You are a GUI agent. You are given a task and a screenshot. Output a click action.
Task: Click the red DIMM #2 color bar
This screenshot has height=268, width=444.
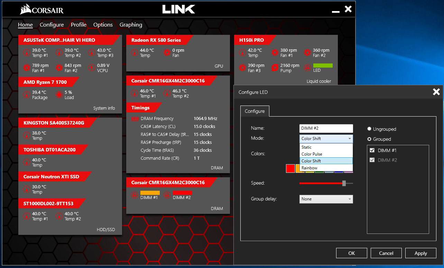pos(182,193)
